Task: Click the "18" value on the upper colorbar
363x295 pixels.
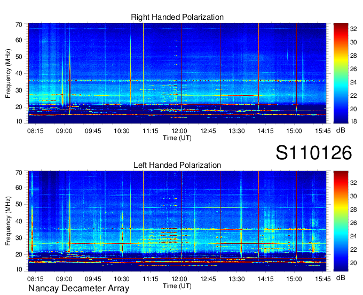Action: click(353, 121)
